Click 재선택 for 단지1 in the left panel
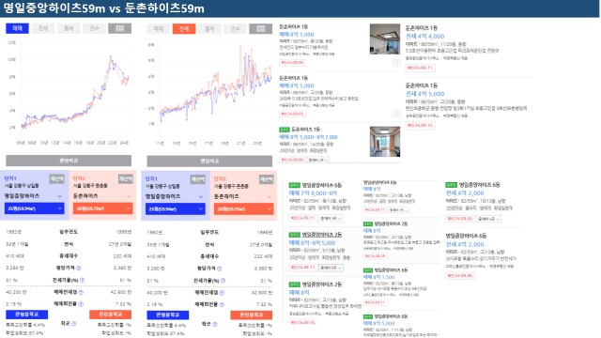Image resolution: width=601 pixels, height=338 pixels. pos(56,179)
